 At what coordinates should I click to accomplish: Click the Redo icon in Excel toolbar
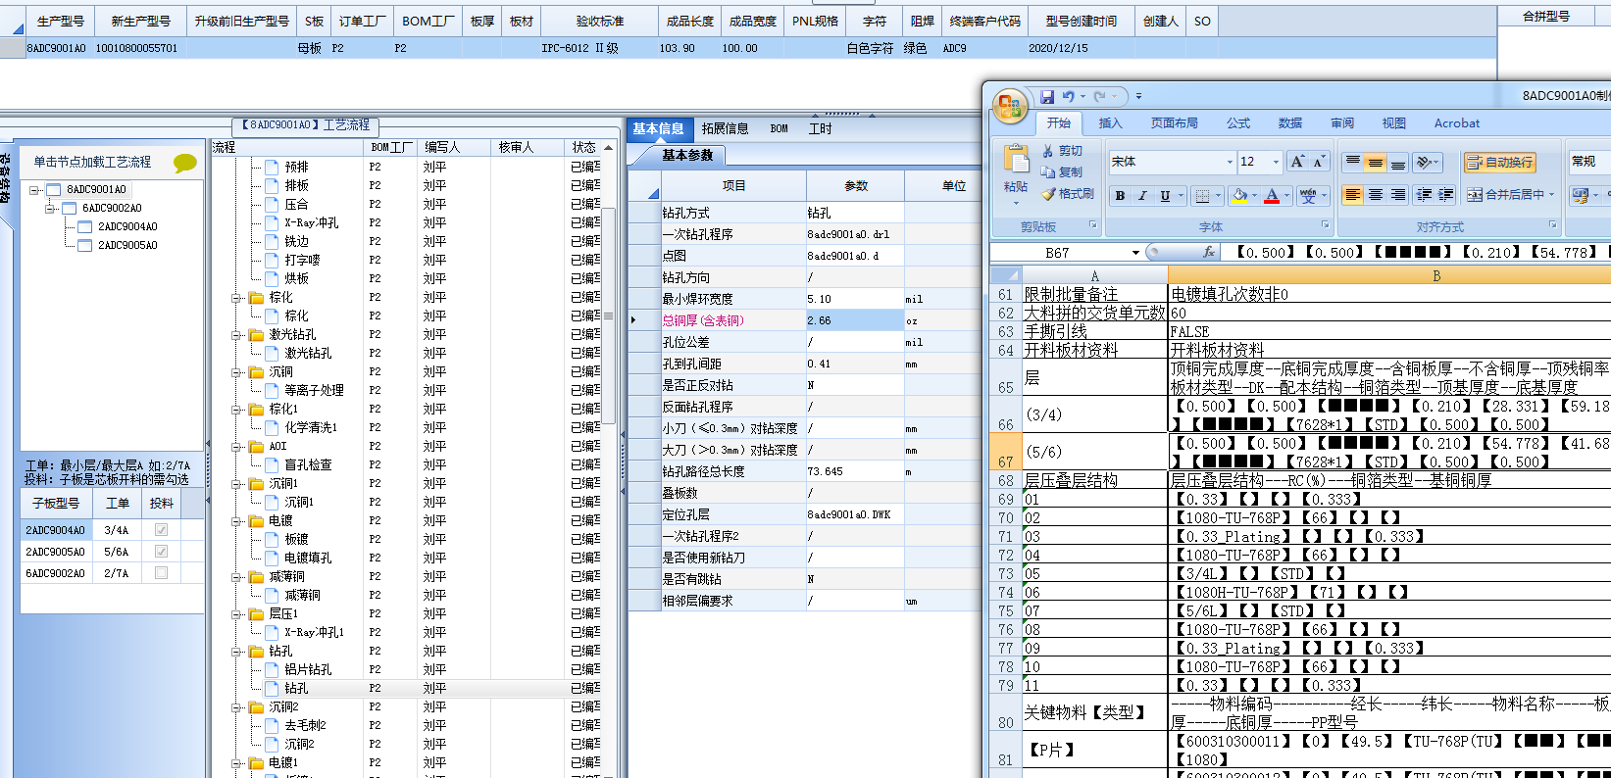[x=1099, y=96]
